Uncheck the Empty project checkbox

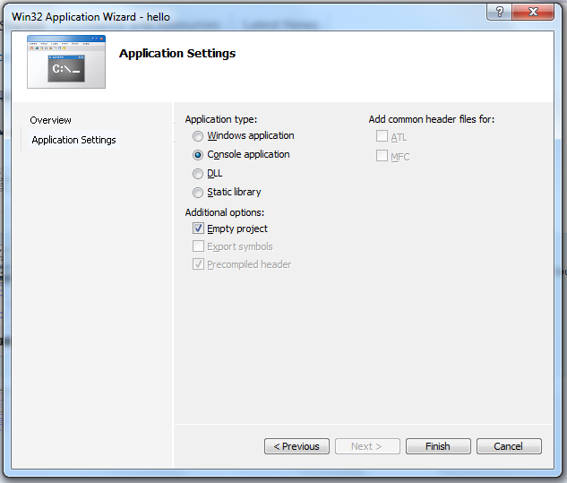199,229
